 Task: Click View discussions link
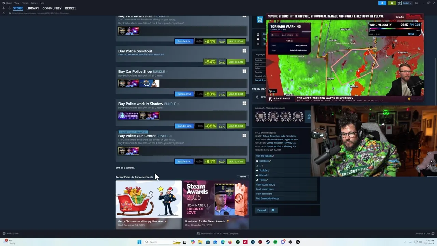[x=264, y=194]
